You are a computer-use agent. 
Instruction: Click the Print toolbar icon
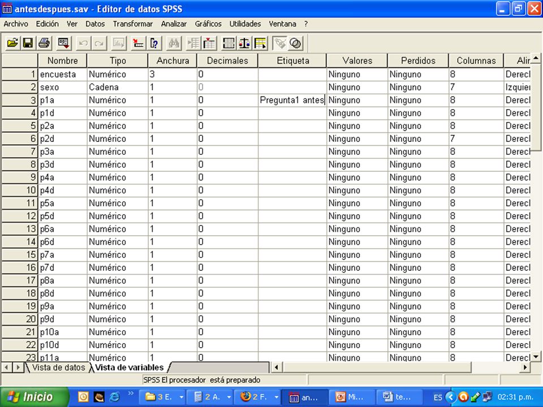pos(44,44)
